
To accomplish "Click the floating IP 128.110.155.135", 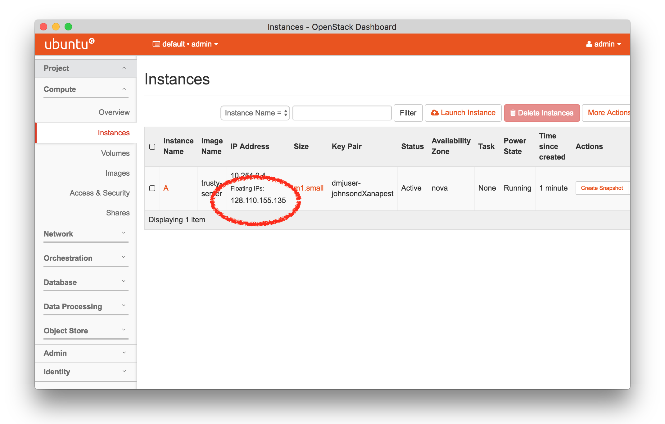I will click(x=258, y=201).
